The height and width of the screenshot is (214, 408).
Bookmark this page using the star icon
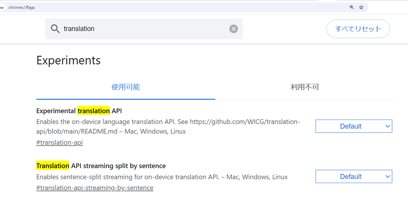361,7
